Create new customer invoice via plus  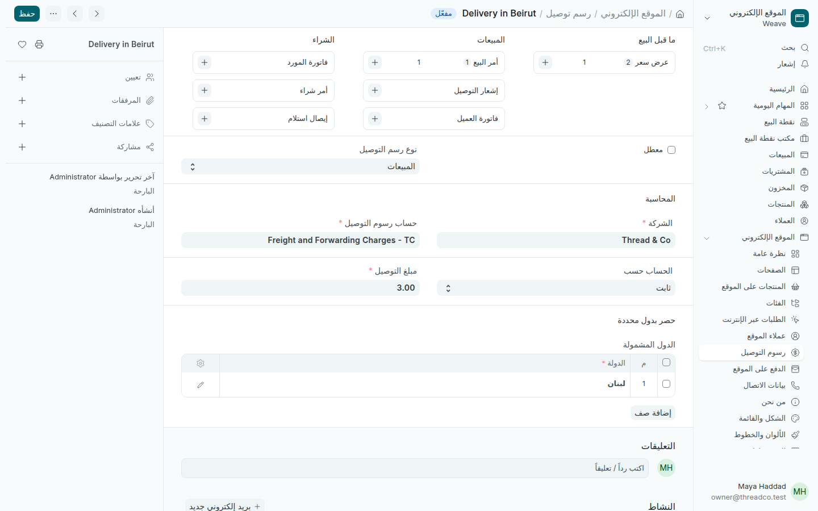tap(375, 119)
